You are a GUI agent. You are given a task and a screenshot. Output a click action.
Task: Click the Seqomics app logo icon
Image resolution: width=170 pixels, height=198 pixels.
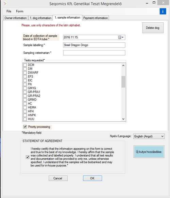pos(5,4)
